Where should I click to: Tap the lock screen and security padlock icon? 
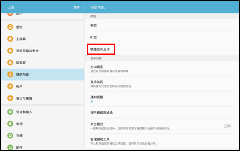pyautogui.click(x=10, y=51)
